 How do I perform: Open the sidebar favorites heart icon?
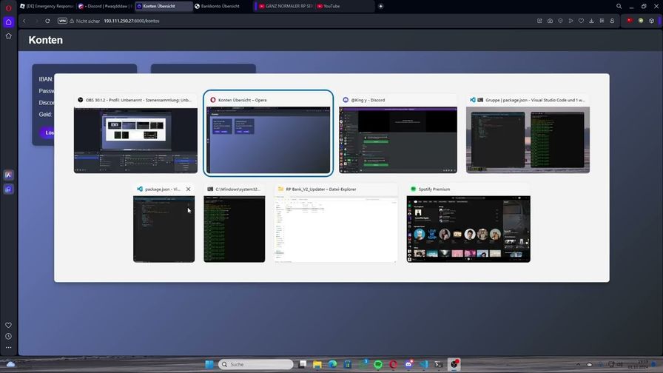coord(8,325)
